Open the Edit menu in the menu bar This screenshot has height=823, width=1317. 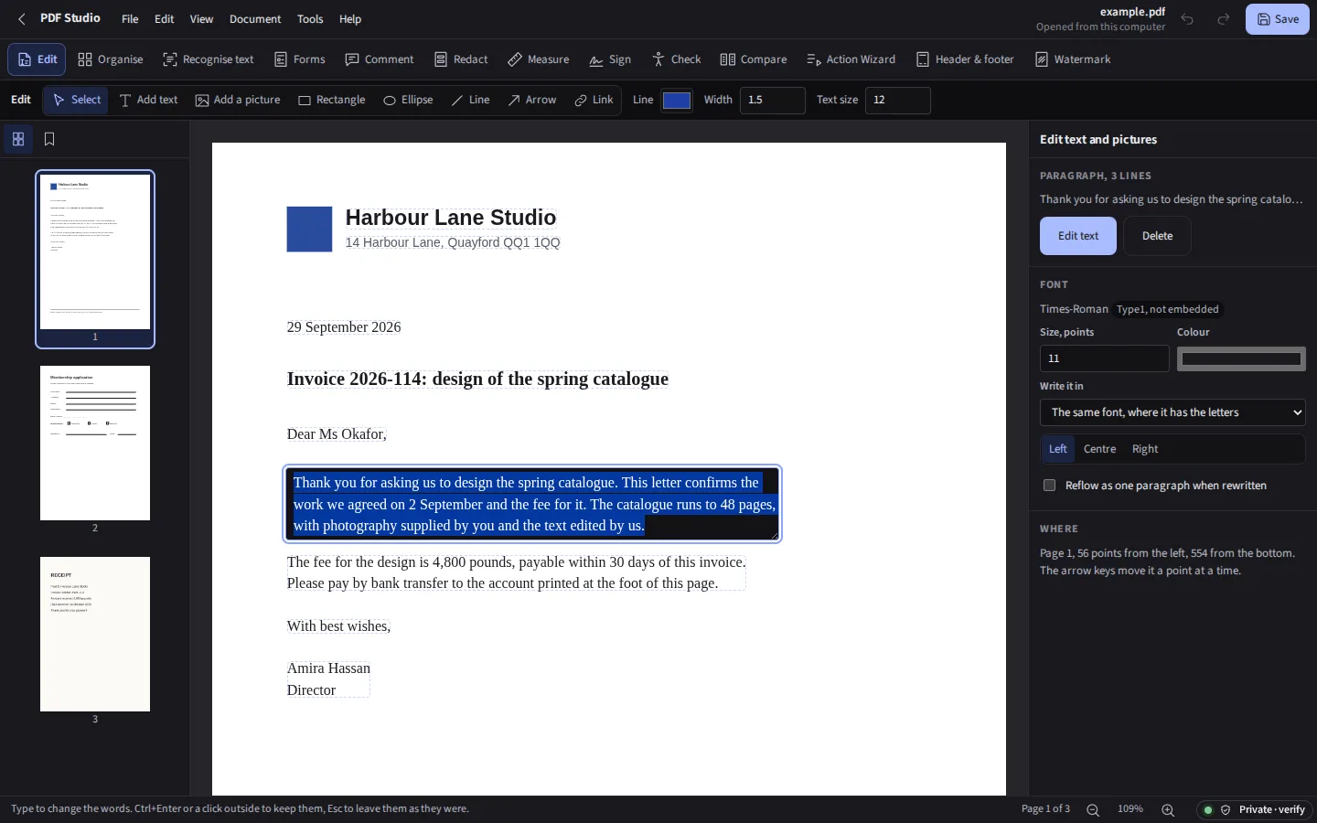(x=164, y=19)
